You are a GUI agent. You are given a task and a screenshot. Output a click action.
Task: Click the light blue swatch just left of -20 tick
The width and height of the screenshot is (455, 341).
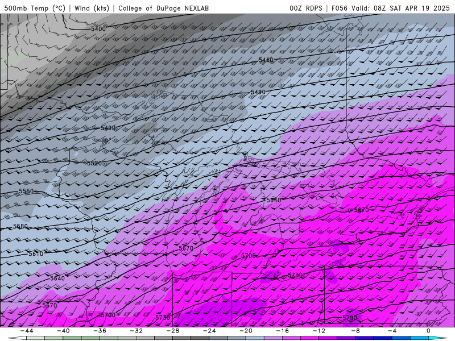(237, 338)
